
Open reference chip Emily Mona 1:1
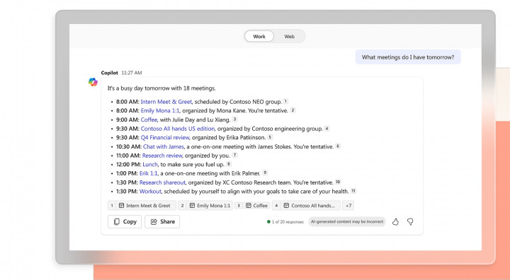205,206
